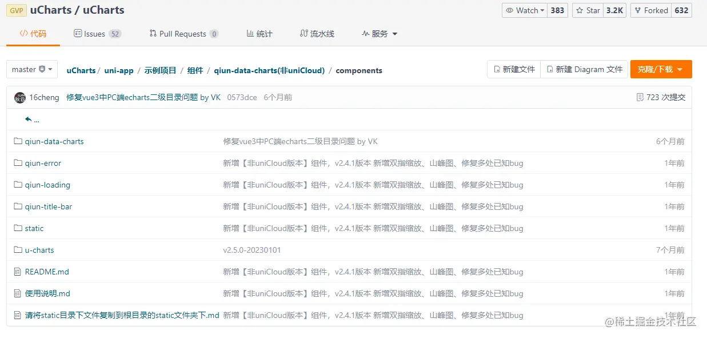707x338 pixels.
Task: Open the u-charts folder
Action: [x=39, y=250]
